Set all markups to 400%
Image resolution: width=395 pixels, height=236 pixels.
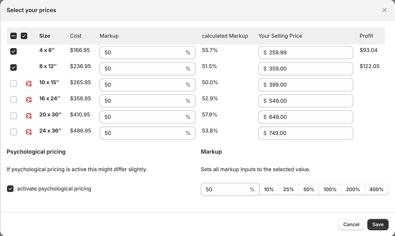[377, 190]
